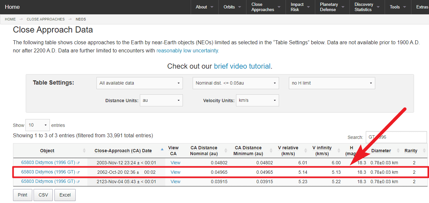Open the Show entries count dropdown

tap(37, 125)
